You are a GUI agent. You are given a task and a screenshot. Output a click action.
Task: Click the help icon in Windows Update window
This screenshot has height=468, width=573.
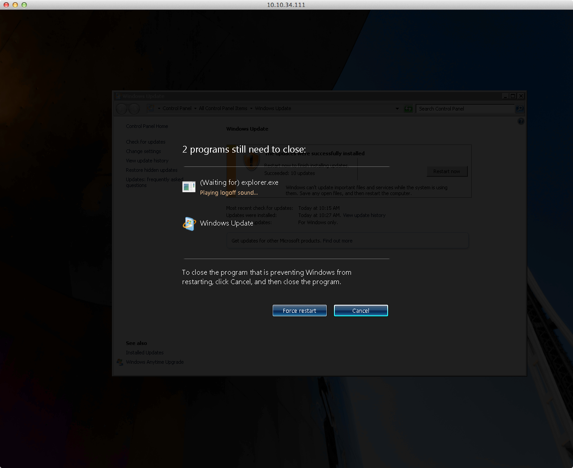[521, 121]
